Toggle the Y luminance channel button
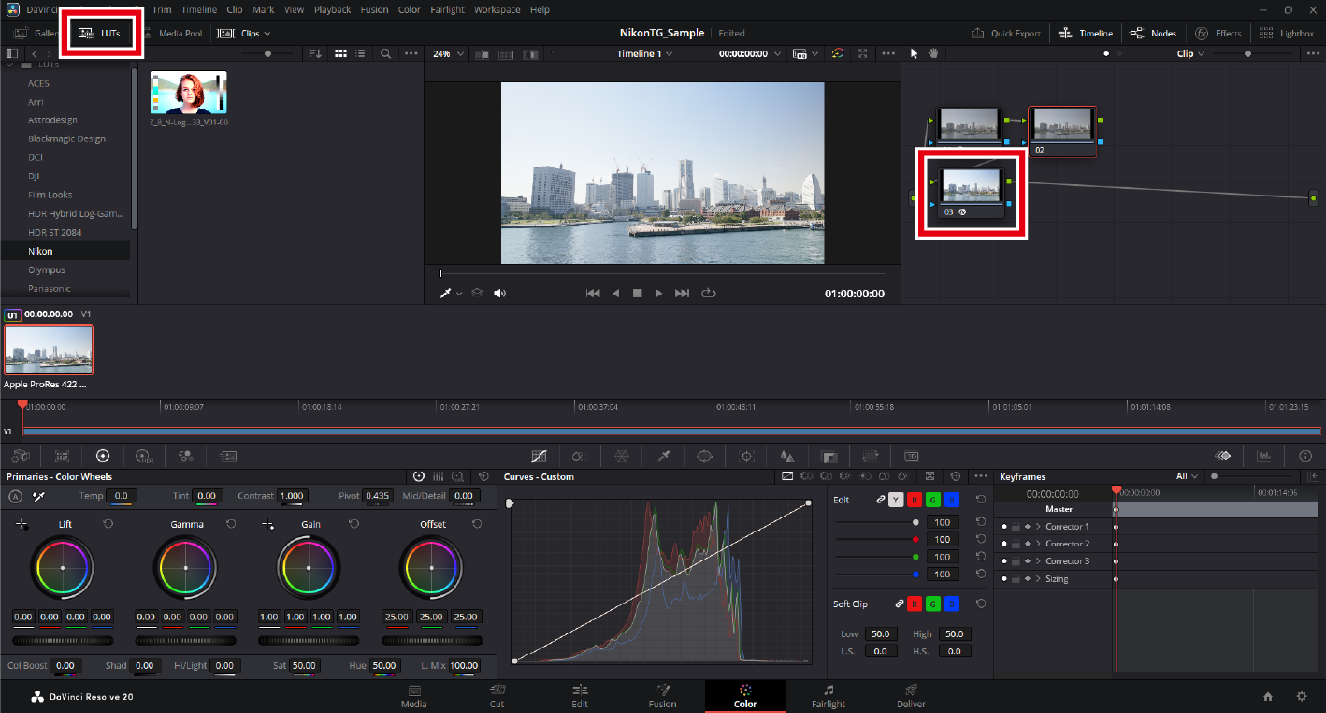1326x713 pixels. 896,500
